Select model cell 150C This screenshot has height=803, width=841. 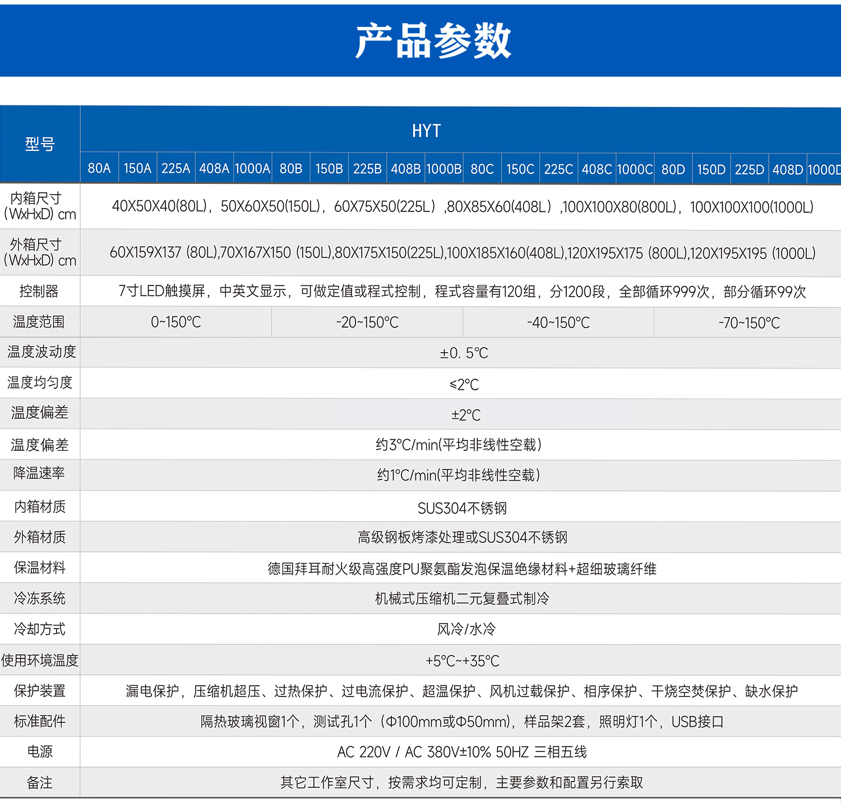[520, 169]
